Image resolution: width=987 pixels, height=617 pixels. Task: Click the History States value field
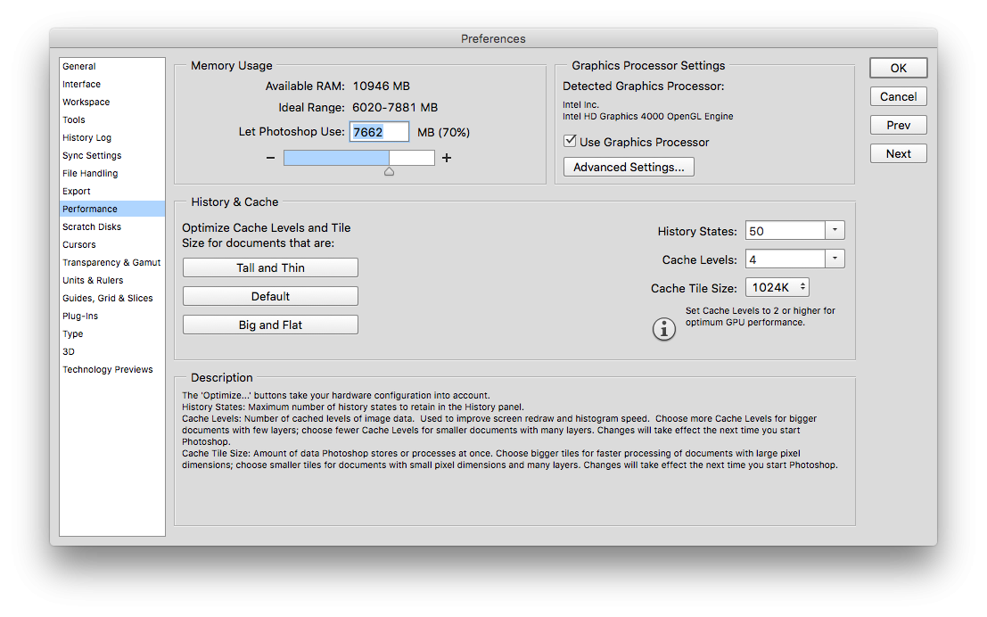[785, 230]
